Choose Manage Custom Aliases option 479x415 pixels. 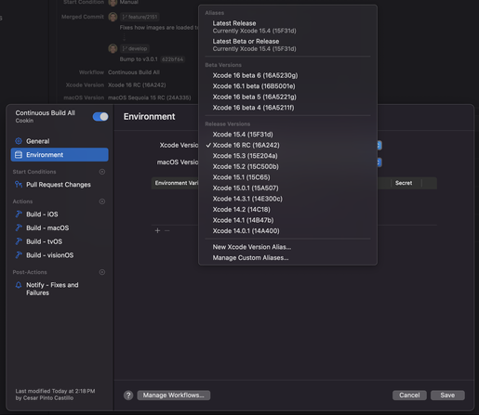pyautogui.click(x=287, y=258)
